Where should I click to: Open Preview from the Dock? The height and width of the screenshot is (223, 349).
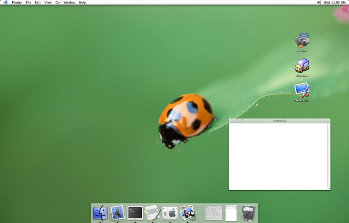[x=188, y=213]
